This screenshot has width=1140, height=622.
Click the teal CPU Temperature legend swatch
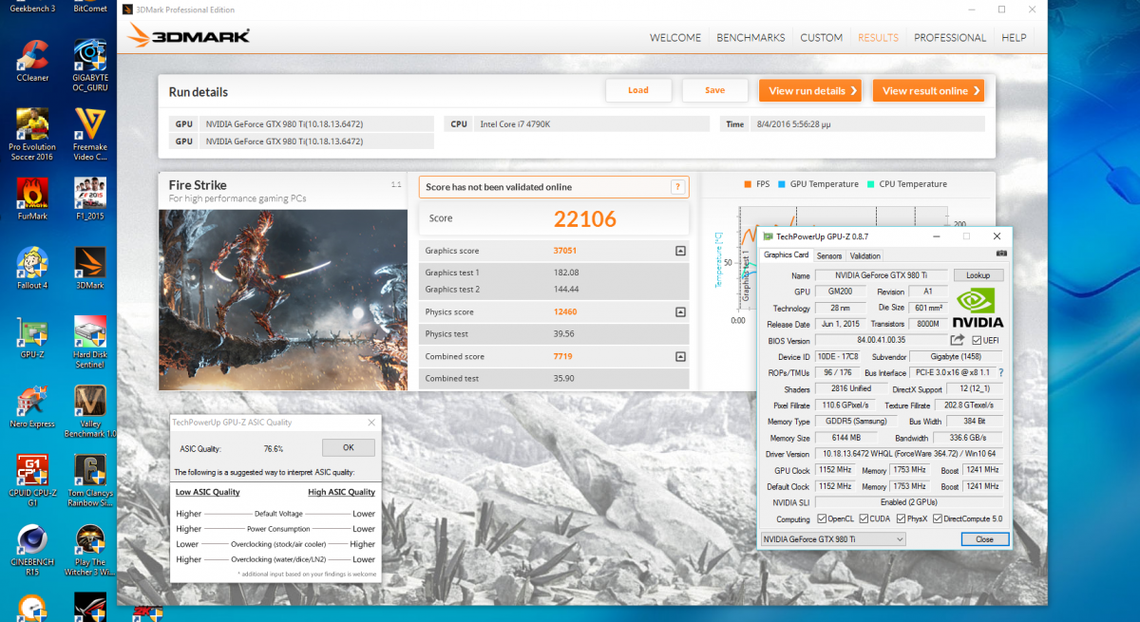(871, 184)
